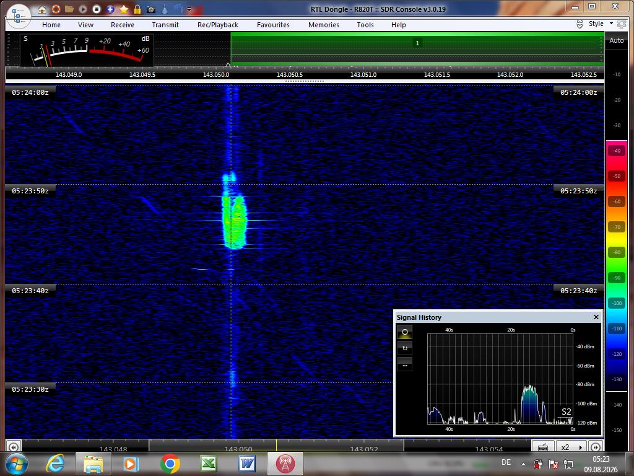
Task: Click the left scroll arrow on frequency bar
Action: [x=14, y=447]
